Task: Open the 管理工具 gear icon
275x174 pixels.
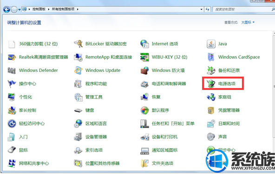Action: pos(78,97)
